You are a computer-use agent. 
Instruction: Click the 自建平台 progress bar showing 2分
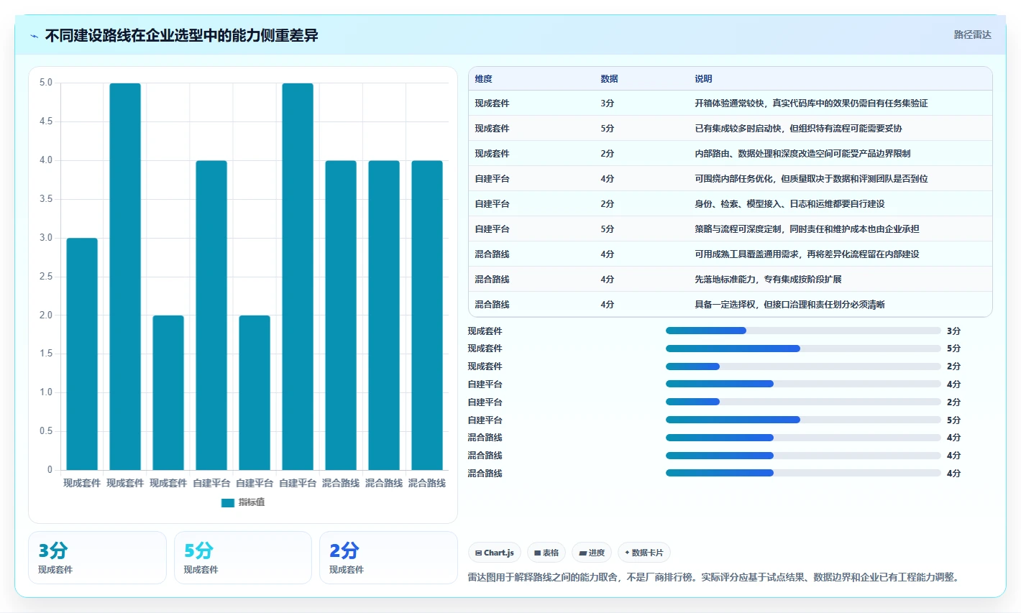[803, 402]
